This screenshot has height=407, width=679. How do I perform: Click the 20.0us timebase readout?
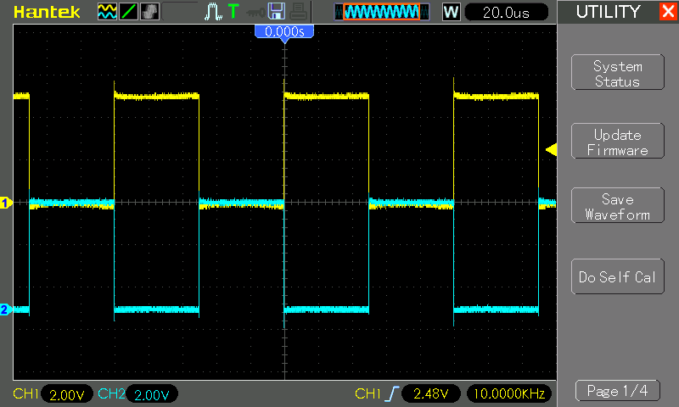pos(506,12)
